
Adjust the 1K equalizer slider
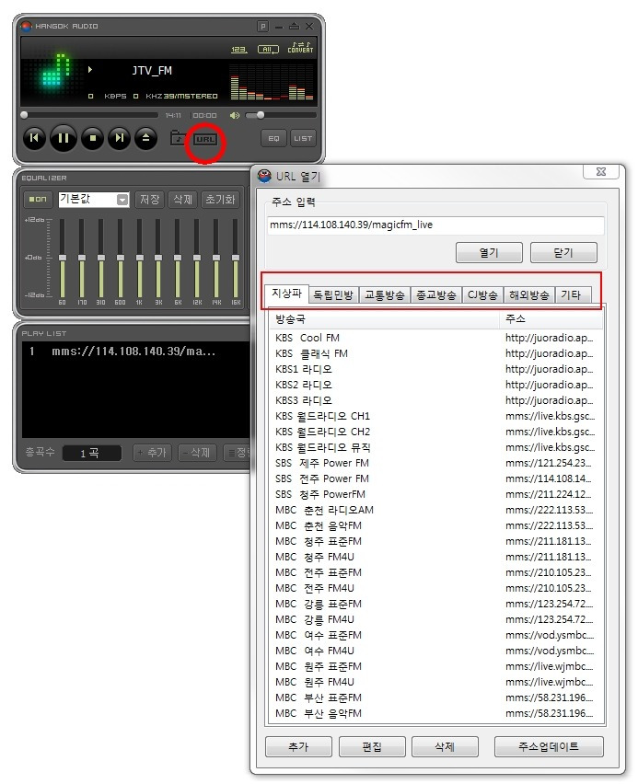140,259
